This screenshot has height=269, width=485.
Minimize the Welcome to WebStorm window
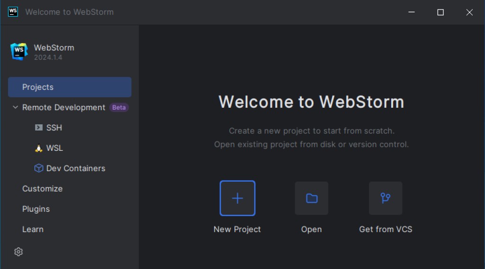[412, 12]
